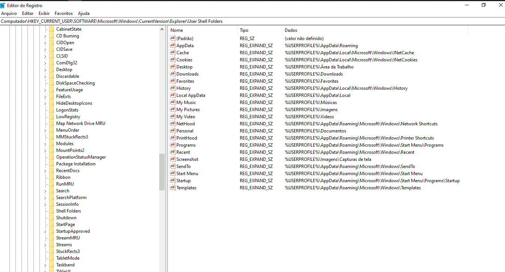
Task: Click the NetHood value icon
Action: tap(172, 123)
